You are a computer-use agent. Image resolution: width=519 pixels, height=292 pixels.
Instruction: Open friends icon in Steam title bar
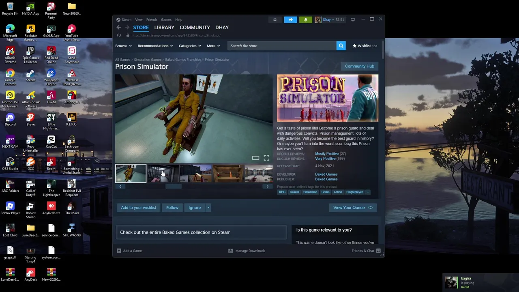[275, 19]
